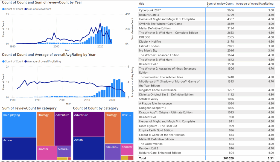Select the Action tile in reviewCount treemap

(19, 148)
